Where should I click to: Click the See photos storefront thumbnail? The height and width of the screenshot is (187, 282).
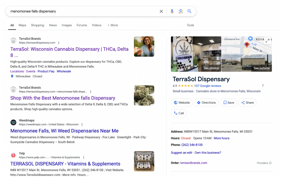[196, 54]
